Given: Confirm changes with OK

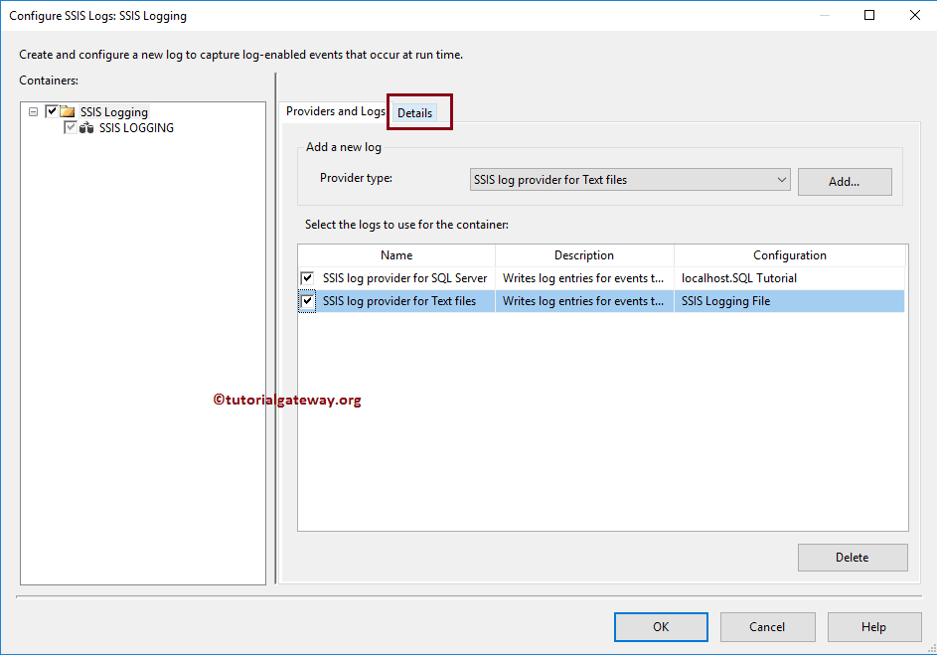Looking at the screenshot, I should (x=660, y=626).
